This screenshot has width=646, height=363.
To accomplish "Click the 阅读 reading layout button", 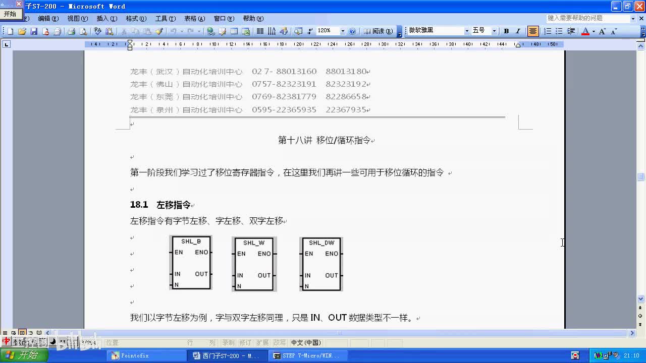I will pos(379,31).
